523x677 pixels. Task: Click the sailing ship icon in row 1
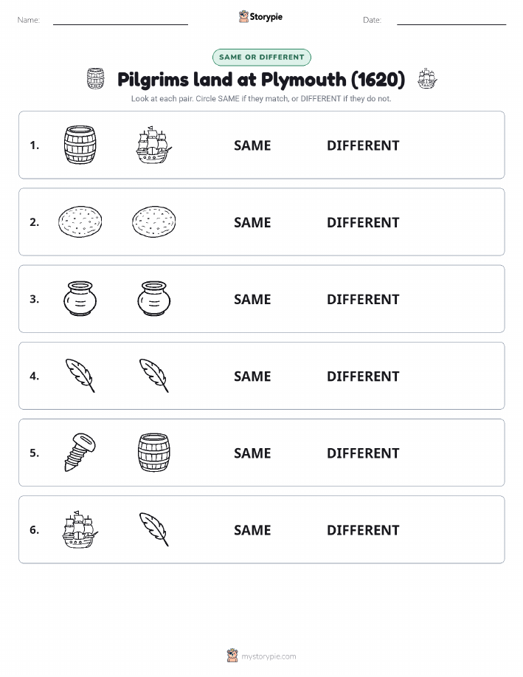tap(153, 145)
